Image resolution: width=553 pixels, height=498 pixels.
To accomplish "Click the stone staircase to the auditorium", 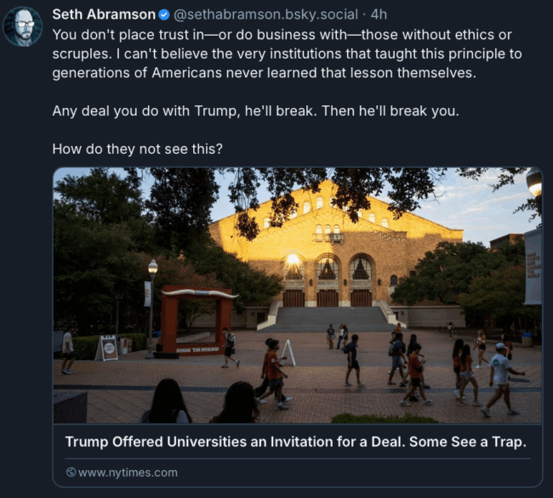I will [x=330, y=319].
